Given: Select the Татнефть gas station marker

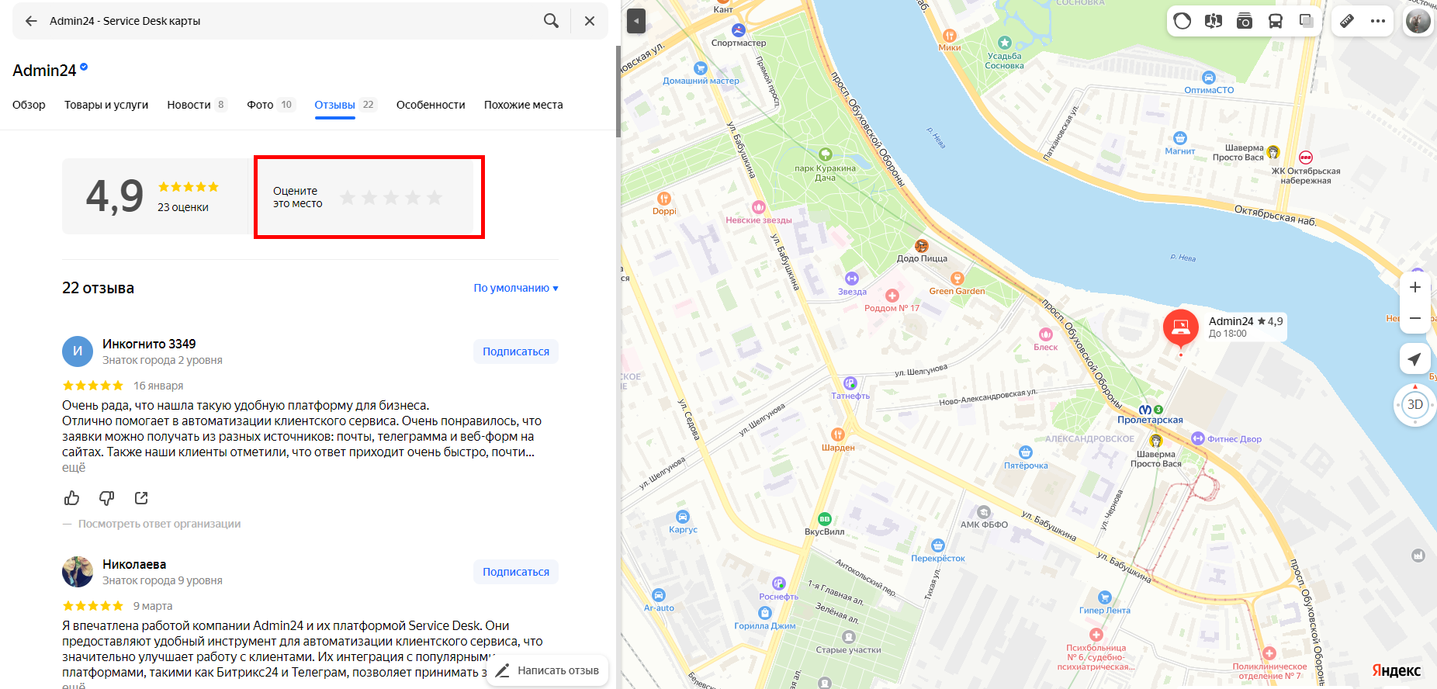Looking at the screenshot, I should [850, 383].
